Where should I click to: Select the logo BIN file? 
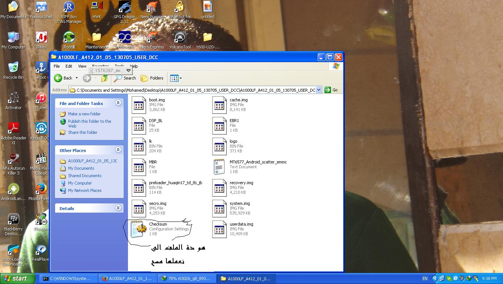pyautogui.click(x=220, y=146)
